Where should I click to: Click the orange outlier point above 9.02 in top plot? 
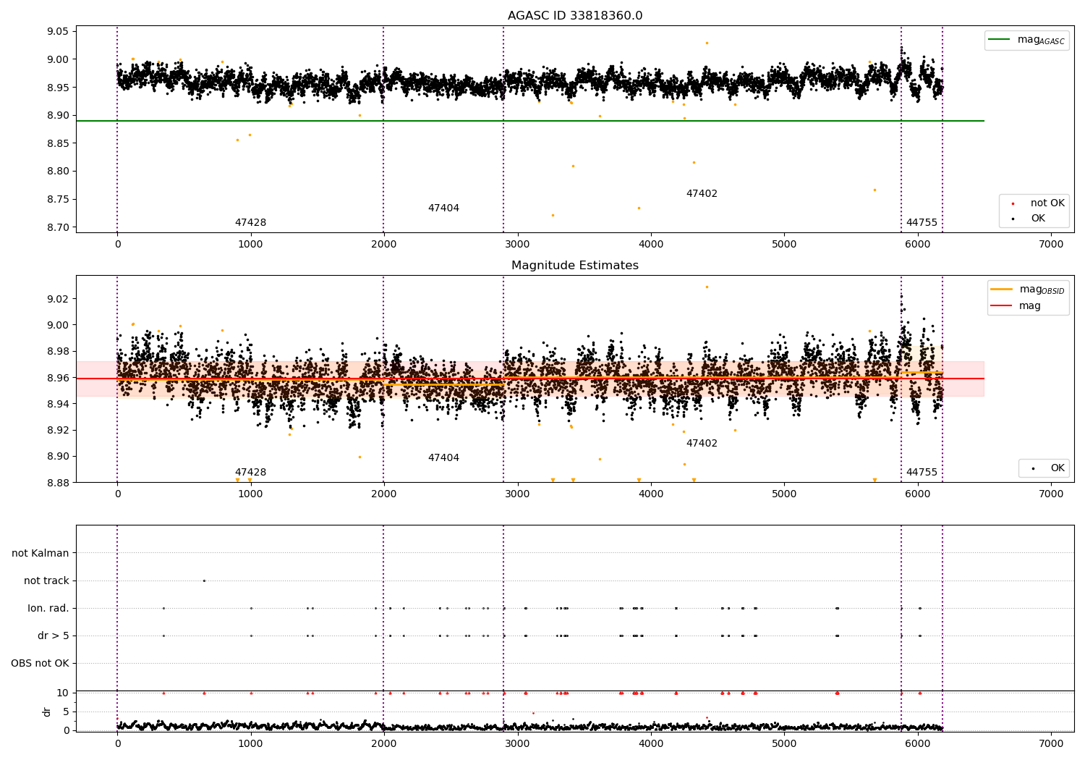(707, 43)
